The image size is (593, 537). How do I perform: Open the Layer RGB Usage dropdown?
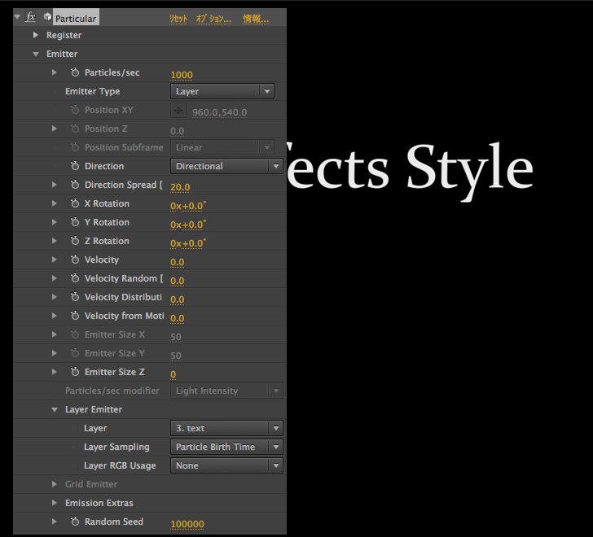click(226, 466)
